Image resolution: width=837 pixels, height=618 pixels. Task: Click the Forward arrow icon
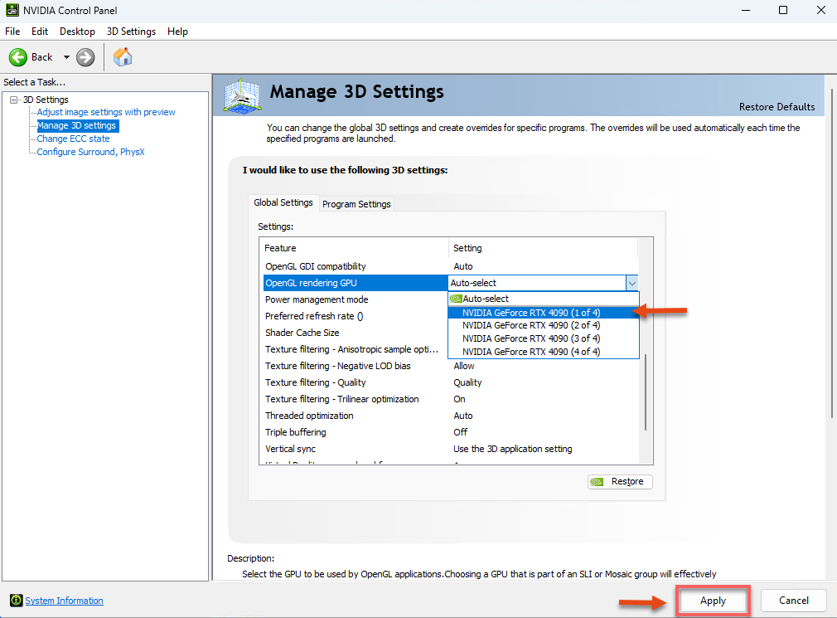85,57
